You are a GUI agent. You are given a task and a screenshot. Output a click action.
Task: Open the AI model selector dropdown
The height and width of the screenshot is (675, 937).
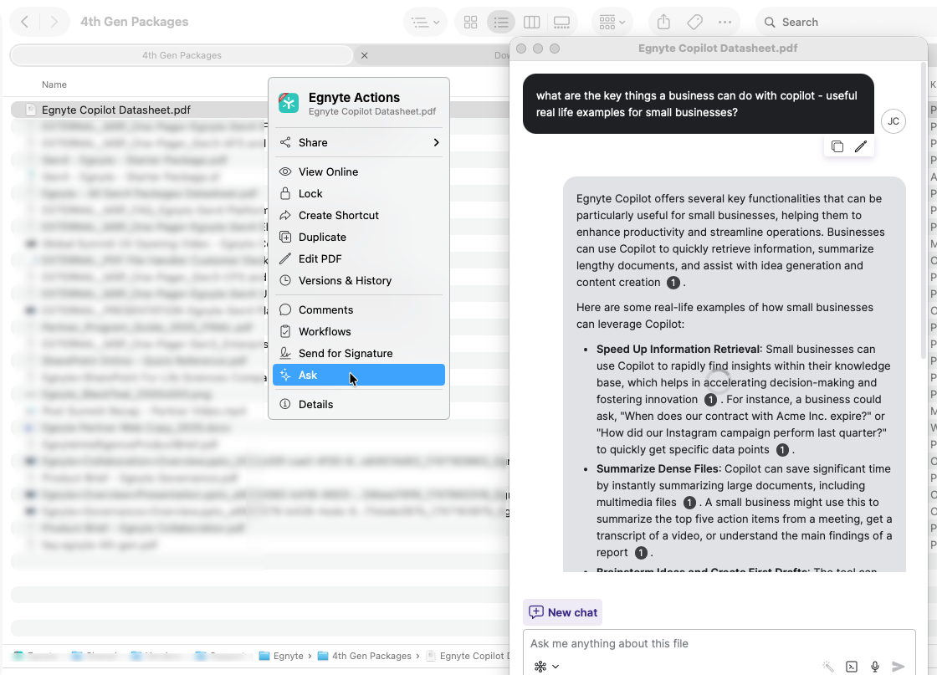(x=546, y=667)
